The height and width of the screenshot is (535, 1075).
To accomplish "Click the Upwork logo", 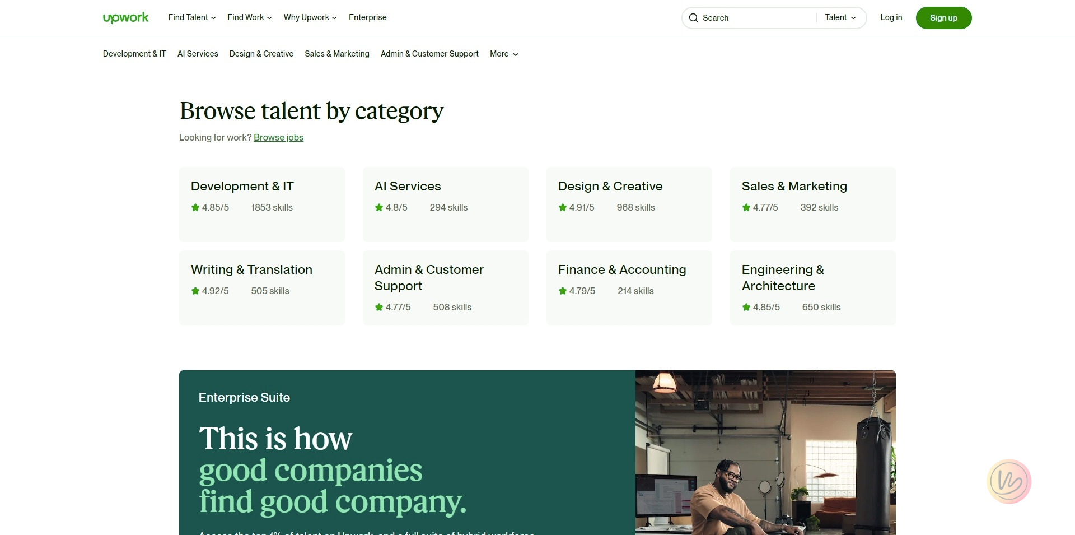I will pyautogui.click(x=125, y=18).
